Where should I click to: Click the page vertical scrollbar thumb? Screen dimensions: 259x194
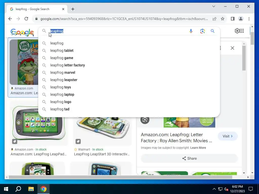252,38
